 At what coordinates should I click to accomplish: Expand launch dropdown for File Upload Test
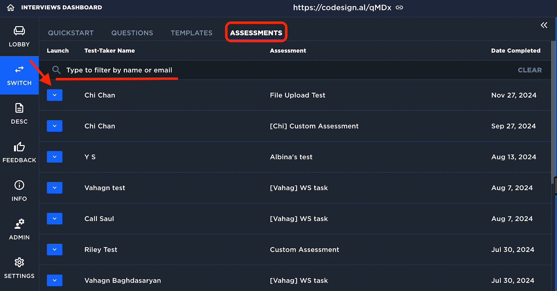tap(55, 95)
